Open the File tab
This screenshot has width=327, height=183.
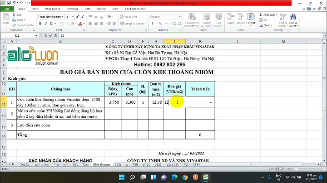tap(7, 9)
